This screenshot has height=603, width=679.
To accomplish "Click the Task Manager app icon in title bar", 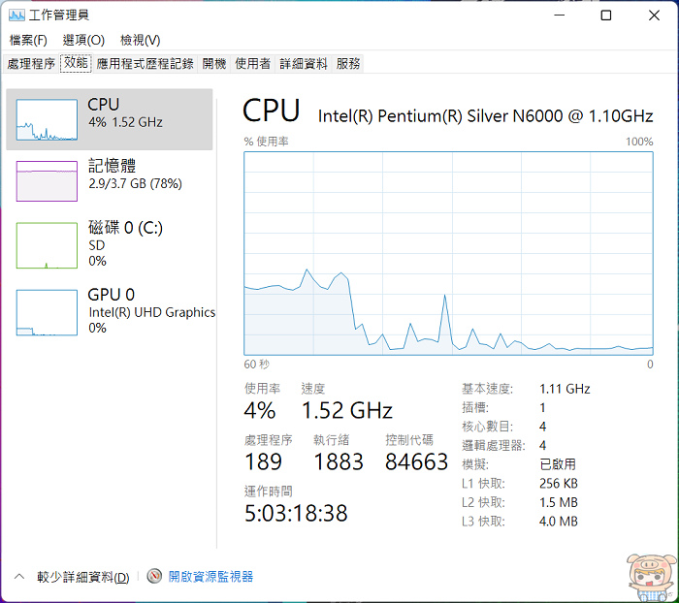I will pos(17,16).
